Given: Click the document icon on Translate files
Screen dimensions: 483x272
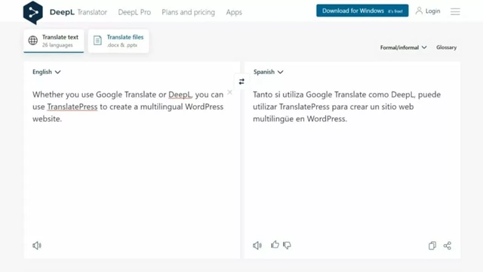Looking at the screenshot, I should point(97,40).
